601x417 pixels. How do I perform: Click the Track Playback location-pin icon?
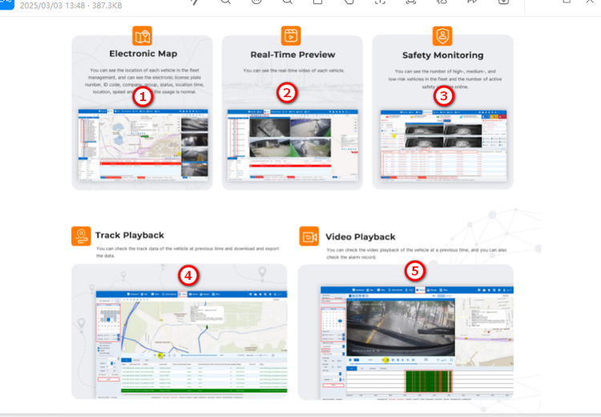[x=81, y=236]
